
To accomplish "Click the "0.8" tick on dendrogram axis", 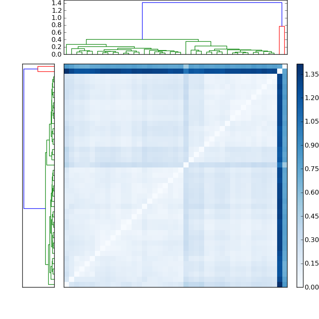I will tap(56, 25).
